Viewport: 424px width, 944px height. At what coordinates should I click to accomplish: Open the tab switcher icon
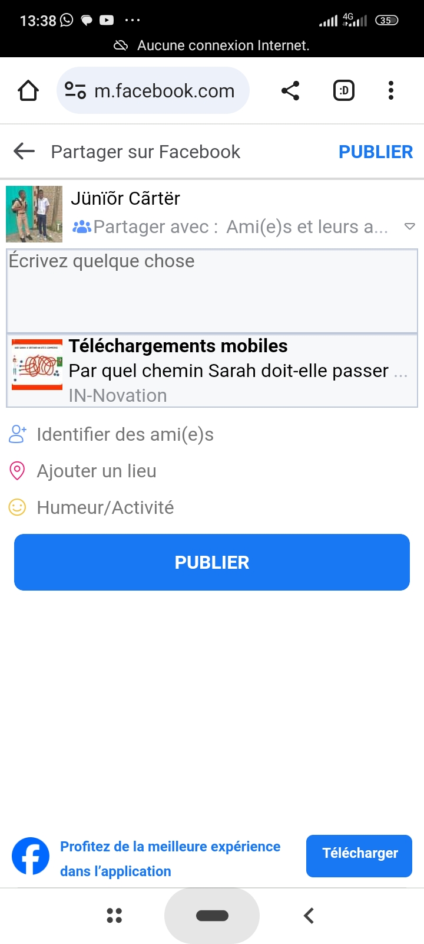344,91
